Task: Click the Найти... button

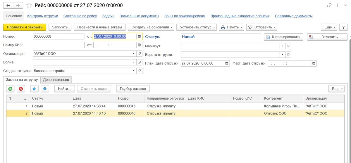Action: [65, 89]
